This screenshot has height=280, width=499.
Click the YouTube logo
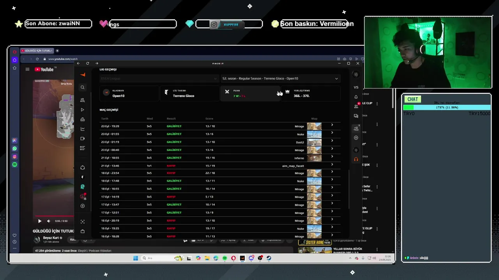(x=44, y=69)
